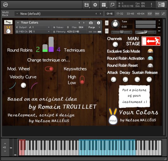This screenshot has height=161, width=168.
Task: Click the Round Robin Activation button
Action: click(150, 58)
